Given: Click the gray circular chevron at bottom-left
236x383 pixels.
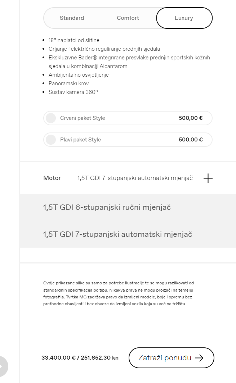Looking at the screenshot, I should pyautogui.click(x=2, y=366).
